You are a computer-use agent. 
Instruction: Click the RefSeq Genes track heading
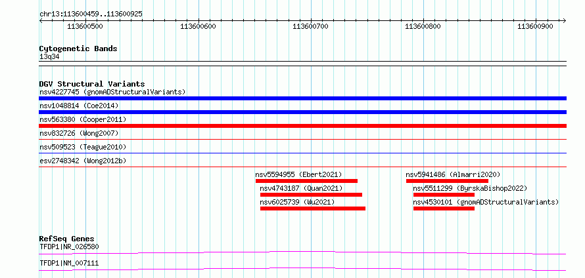click(x=67, y=239)
